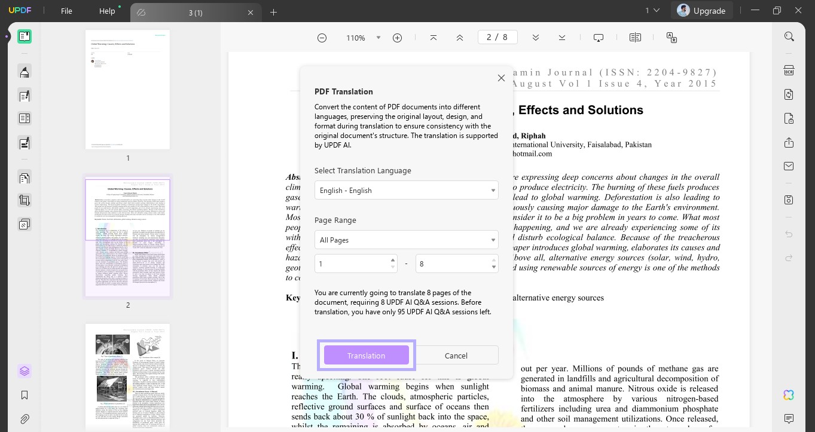Open the File menu

(x=66, y=10)
